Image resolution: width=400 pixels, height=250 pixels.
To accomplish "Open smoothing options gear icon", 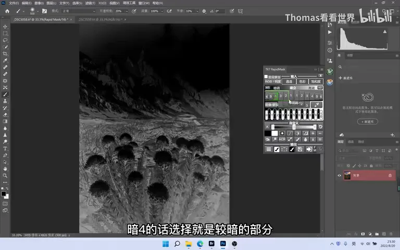I will click(204, 11).
